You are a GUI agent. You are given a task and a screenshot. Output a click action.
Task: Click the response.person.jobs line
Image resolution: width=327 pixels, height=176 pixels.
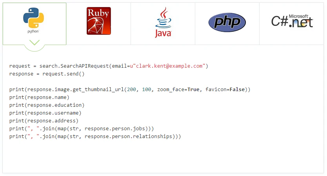pyautogui.click(x=82, y=129)
